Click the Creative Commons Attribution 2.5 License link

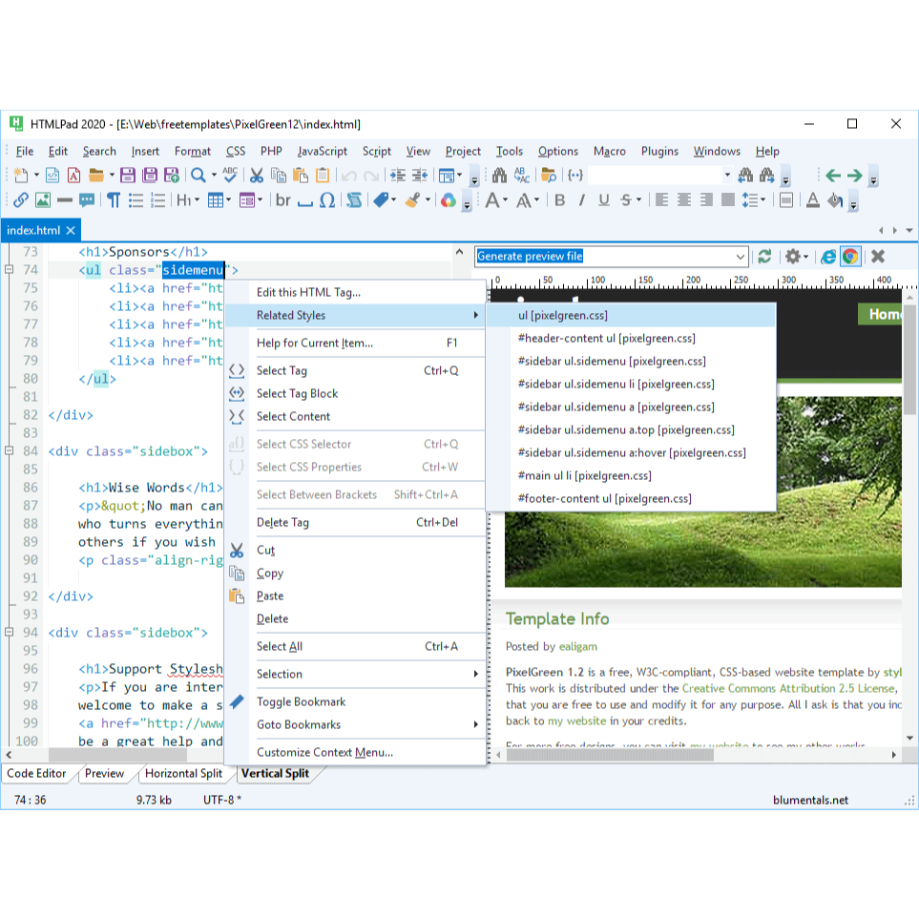click(x=788, y=688)
